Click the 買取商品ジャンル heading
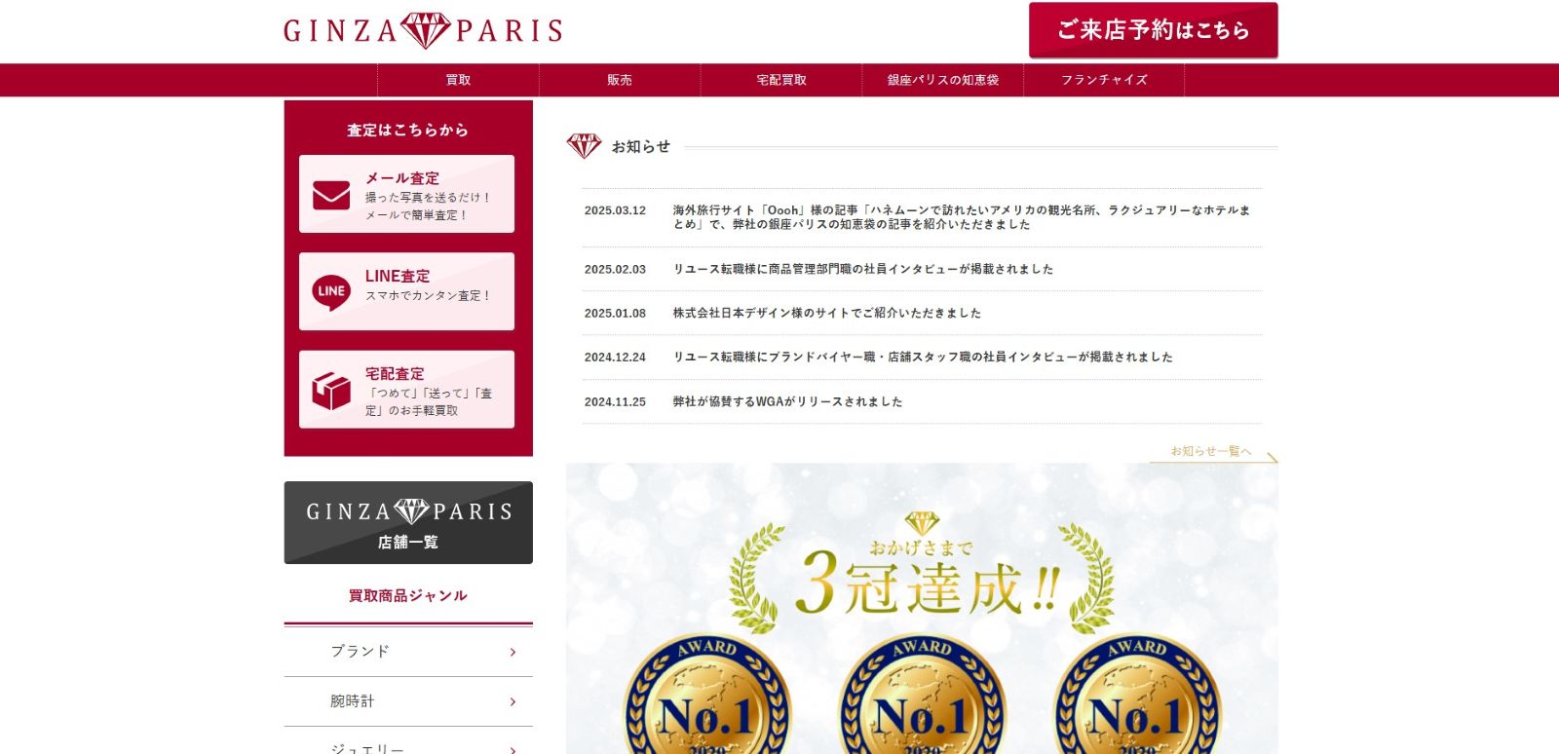 click(408, 595)
